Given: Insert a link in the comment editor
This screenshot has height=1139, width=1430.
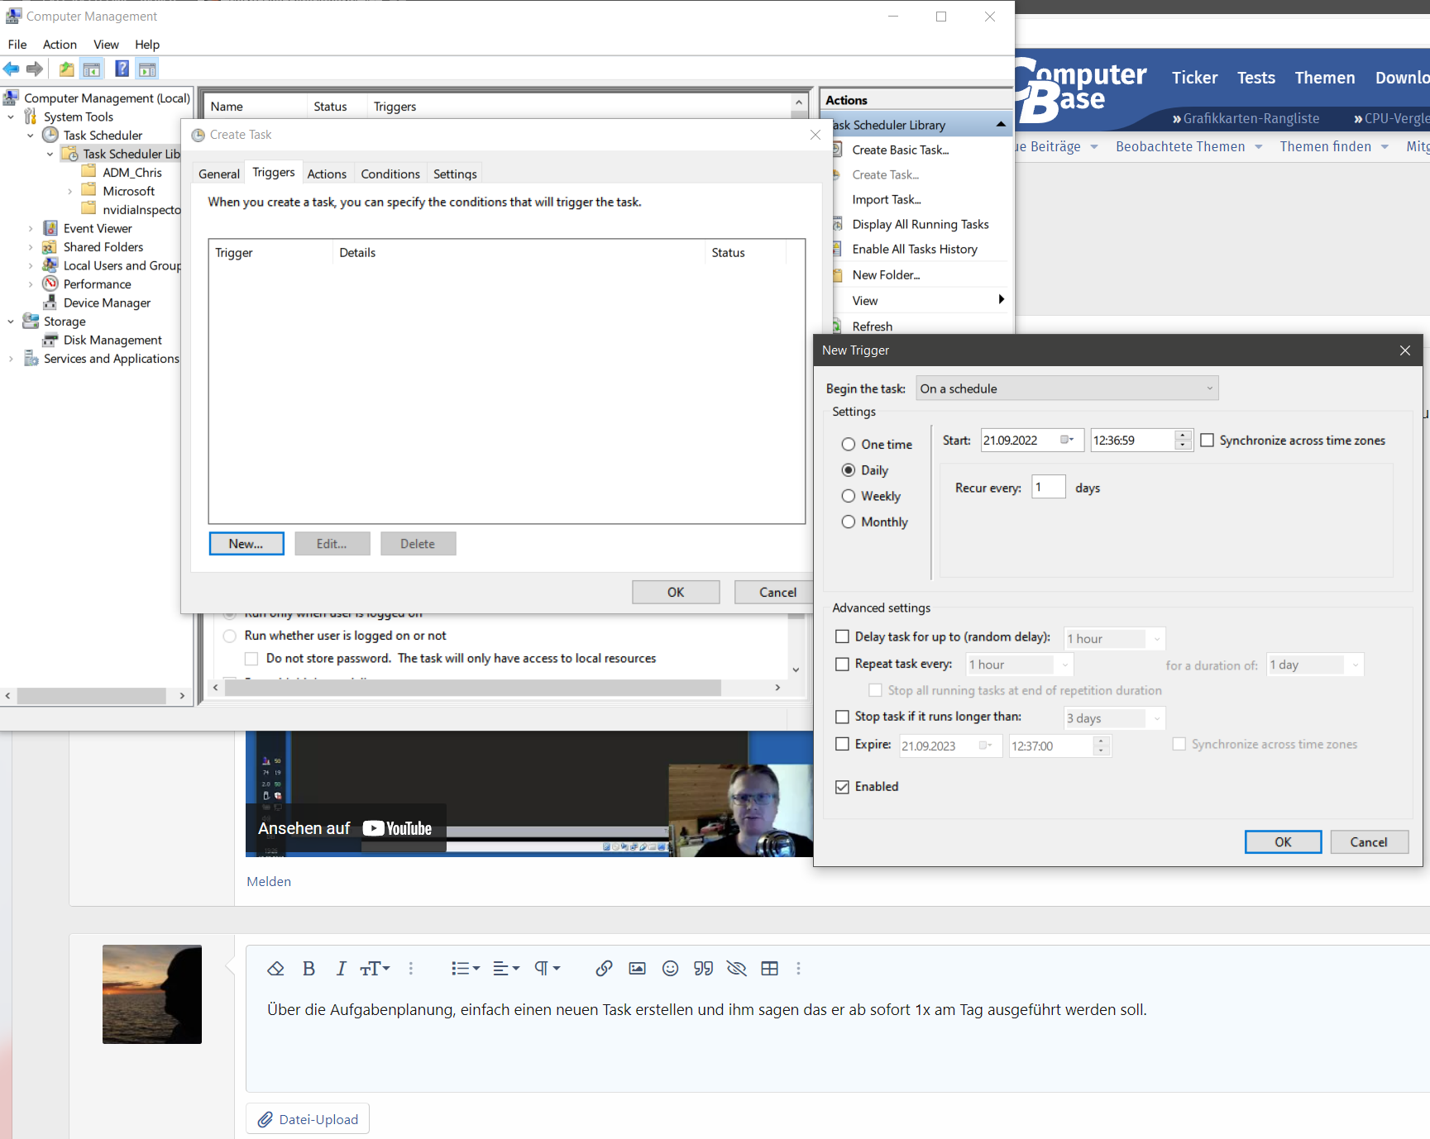Looking at the screenshot, I should pos(604,968).
